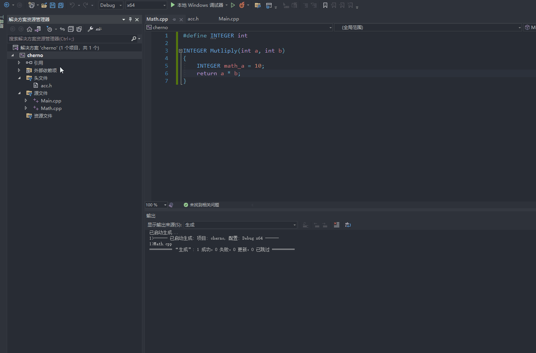
Task: Toggle word wrap in the Output panel
Action: [348, 225]
